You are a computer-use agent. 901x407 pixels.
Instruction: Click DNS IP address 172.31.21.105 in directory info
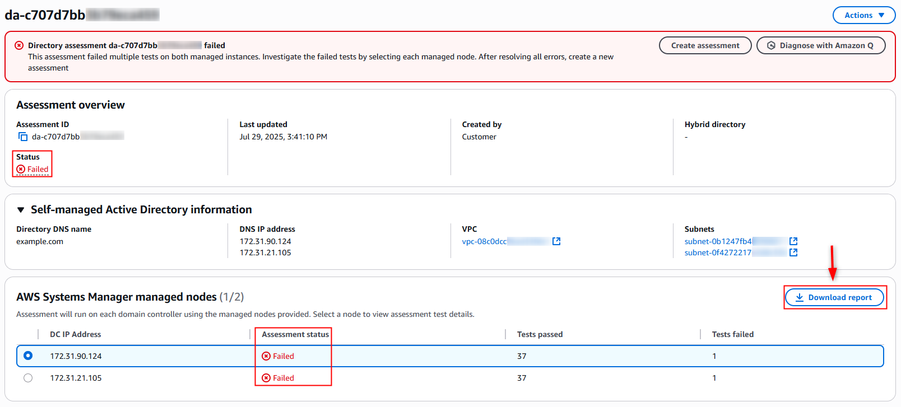click(266, 252)
